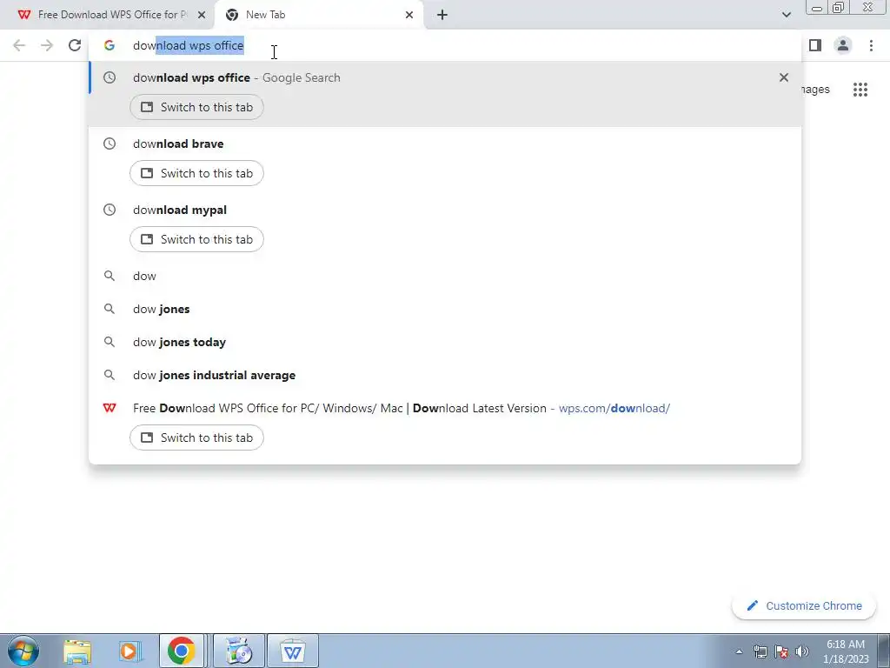This screenshot has width=890, height=668.
Task: Click magnifier icon beside 'dow jones today'
Action: tap(109, 342)
